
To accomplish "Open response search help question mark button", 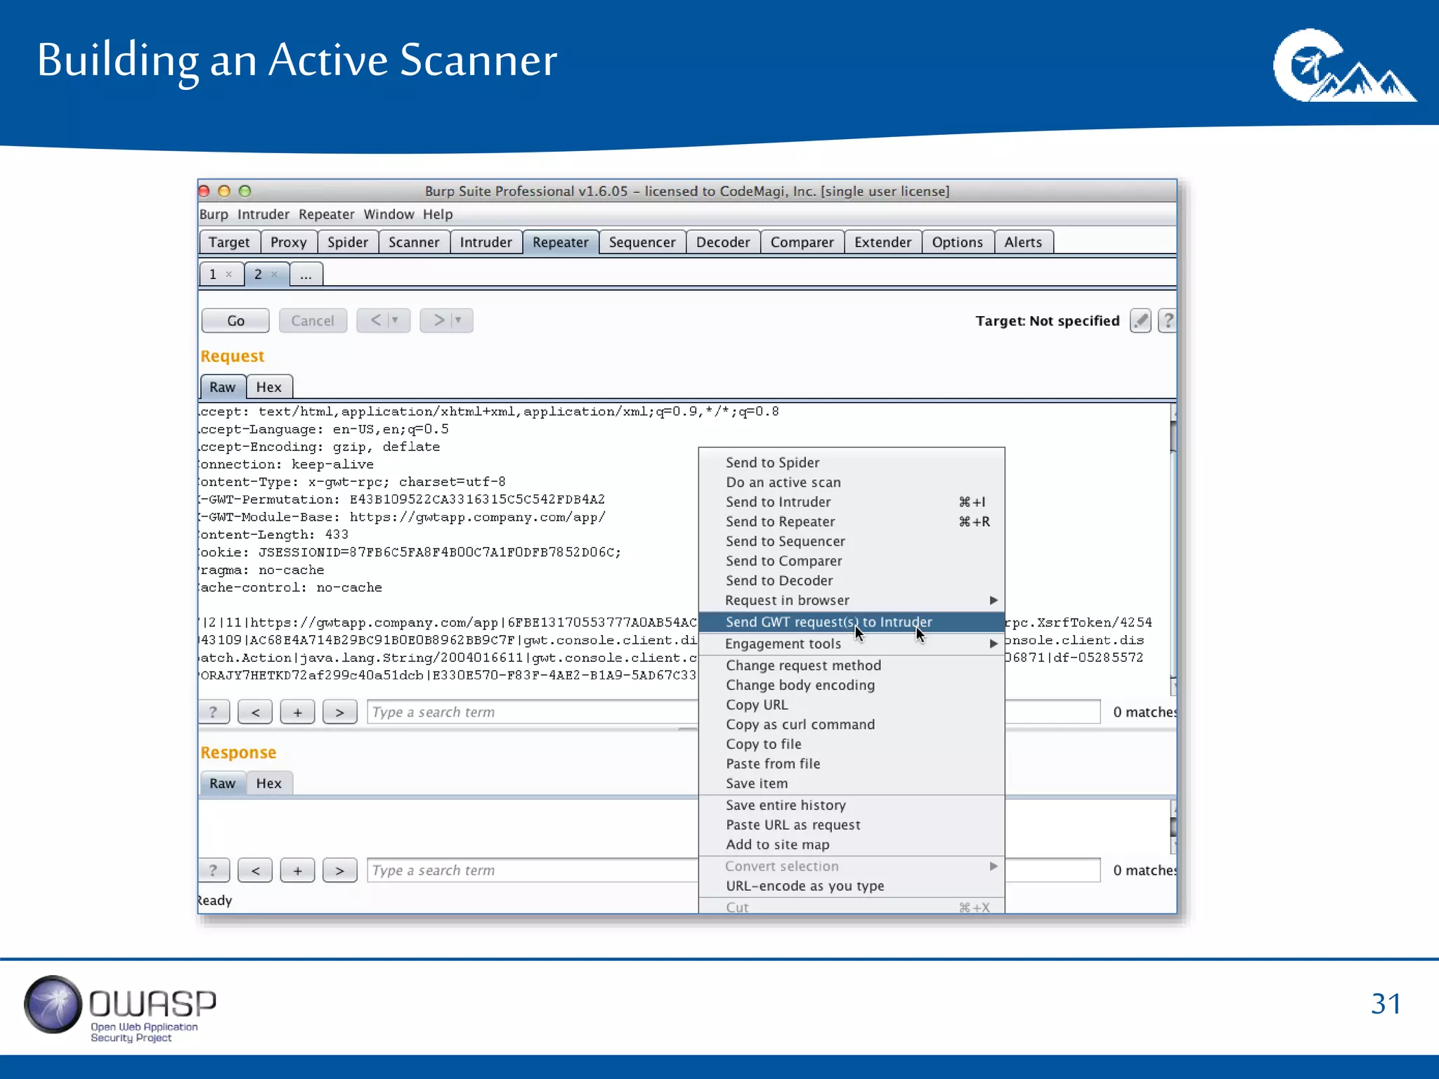I will coord(214,870).
